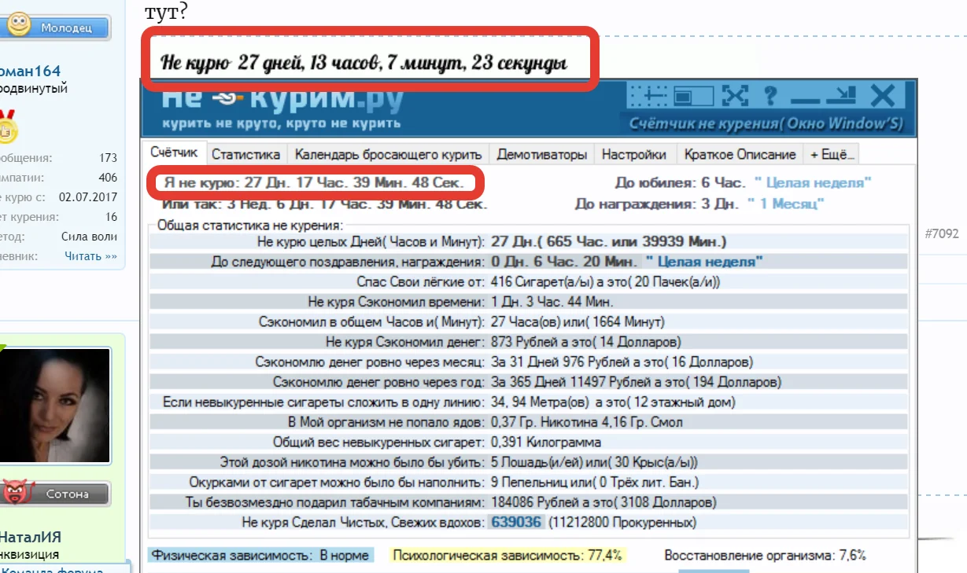The width and height of the screenshot is (967, 573).
Task: Click "Целая неделя" next to До юбилея
Action: pyautogui.click(x=813, y=182)
